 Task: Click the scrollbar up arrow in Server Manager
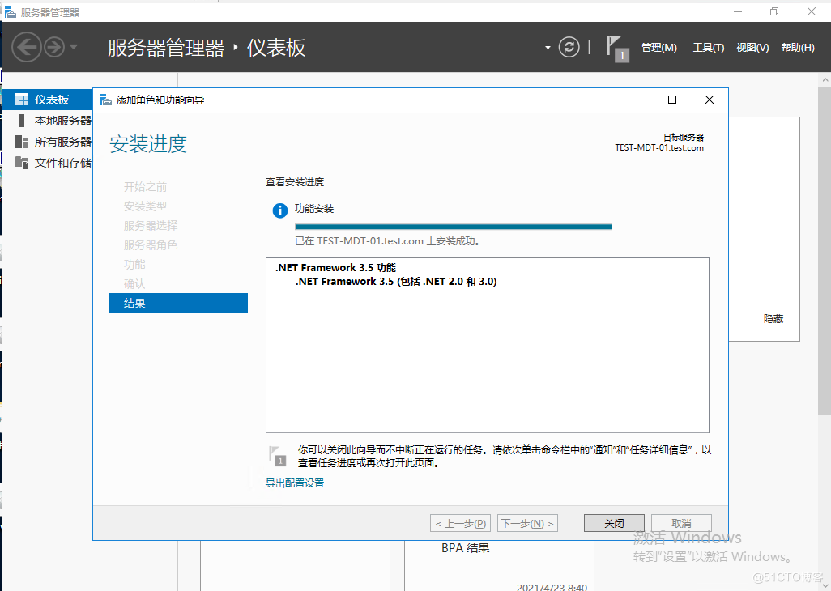pos(825,80)
